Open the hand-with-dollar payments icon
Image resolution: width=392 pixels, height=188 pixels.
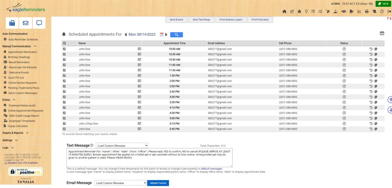coord(336,11)
